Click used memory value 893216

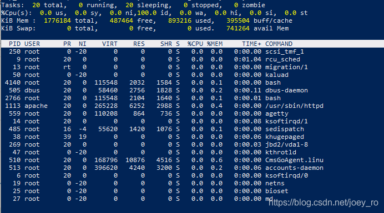click(179, 21)
